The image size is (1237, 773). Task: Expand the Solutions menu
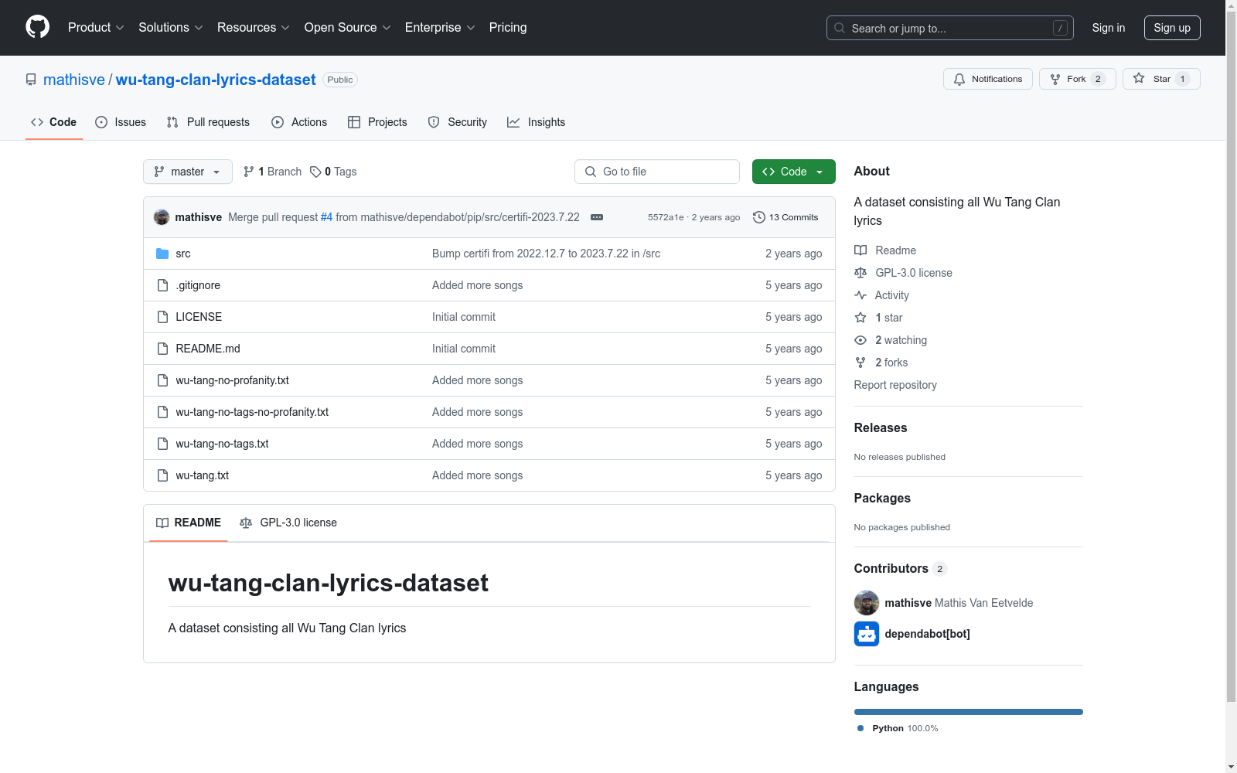click(171, 27)
